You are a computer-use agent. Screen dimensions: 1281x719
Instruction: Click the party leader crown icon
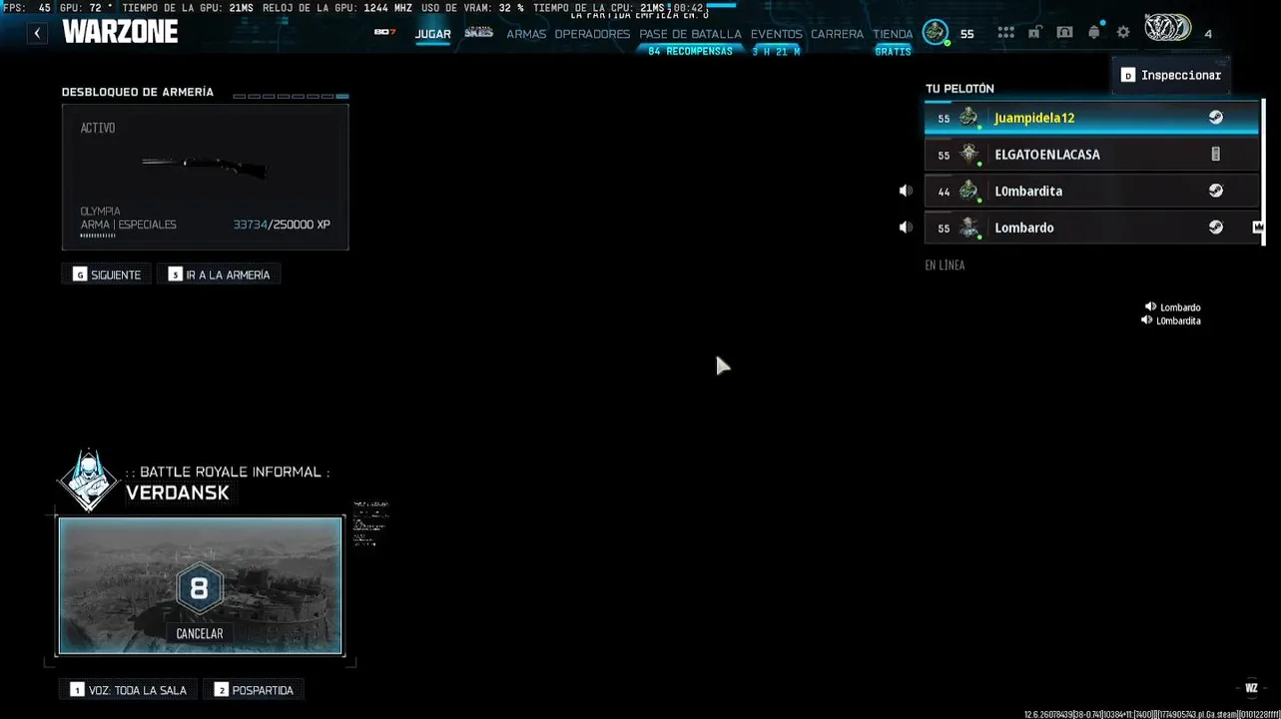pyautogui.click(x=1258, y=228)
